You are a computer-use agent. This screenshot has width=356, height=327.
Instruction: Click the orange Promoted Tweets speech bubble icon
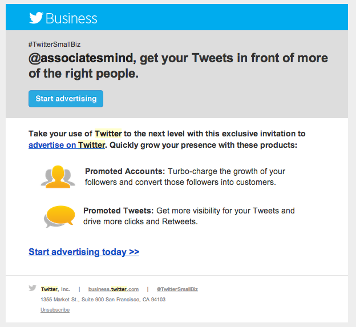click(x=59, y=216)
